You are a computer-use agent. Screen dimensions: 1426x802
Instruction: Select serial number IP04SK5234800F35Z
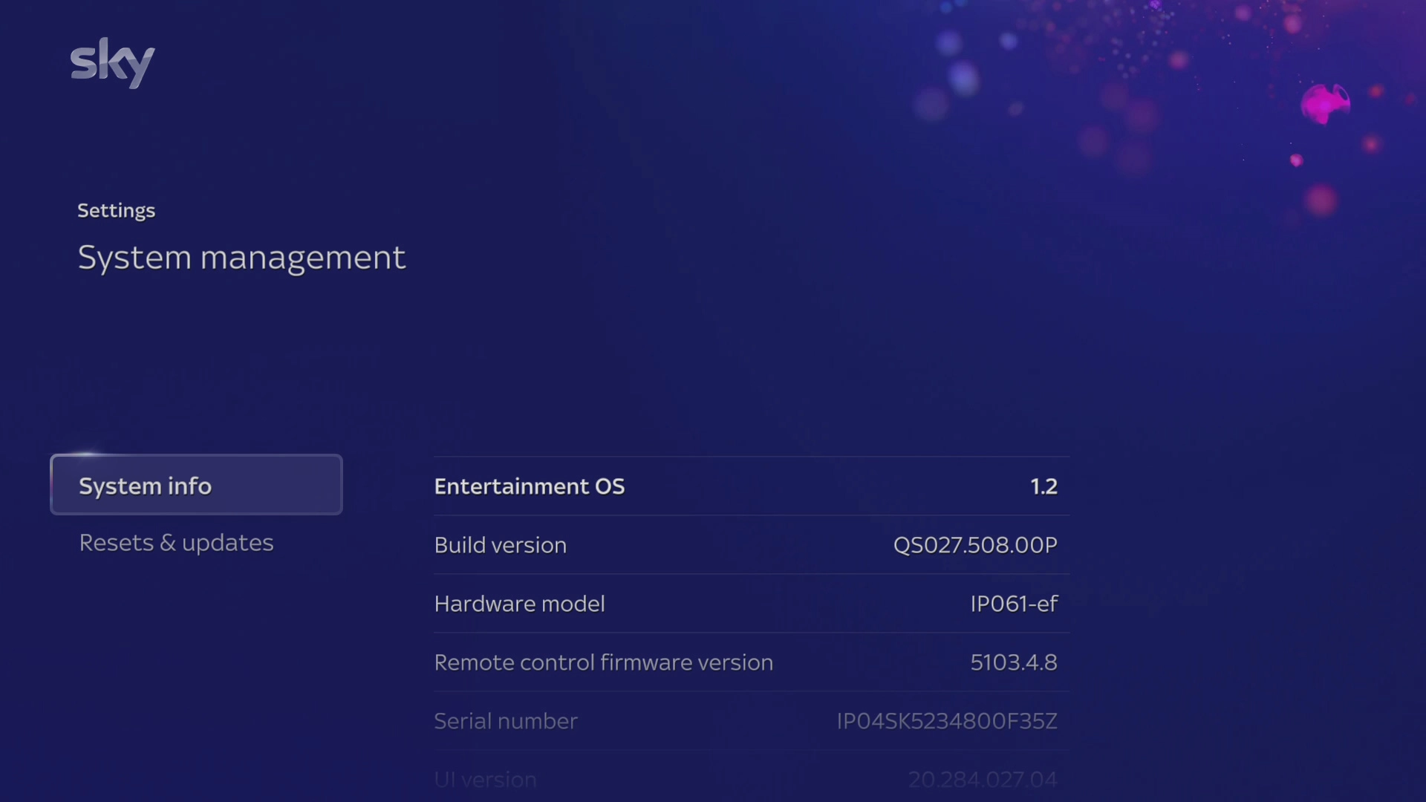coord(946,720)
